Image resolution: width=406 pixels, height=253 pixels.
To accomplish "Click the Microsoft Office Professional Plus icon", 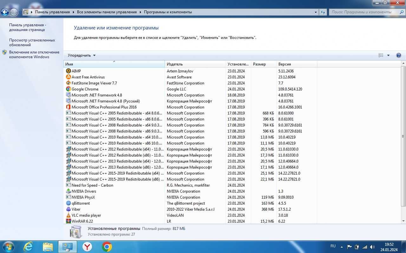I will pyautogui.click(x=68, y=107).
